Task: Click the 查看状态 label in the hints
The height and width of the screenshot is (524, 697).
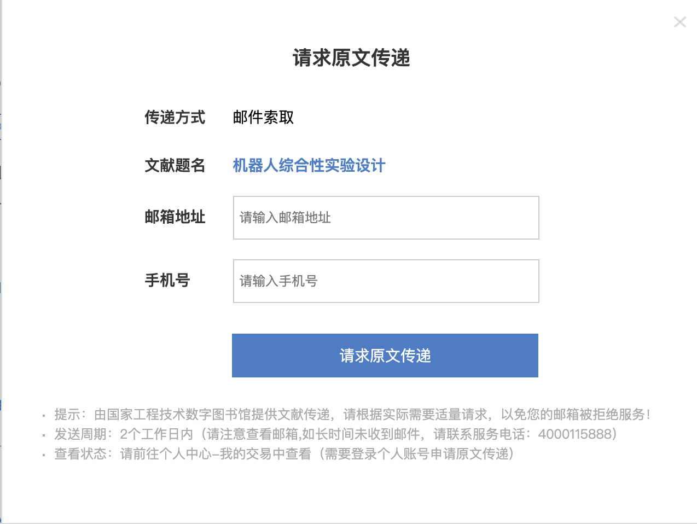Action: pyautogui.click(x=80, y=454)
